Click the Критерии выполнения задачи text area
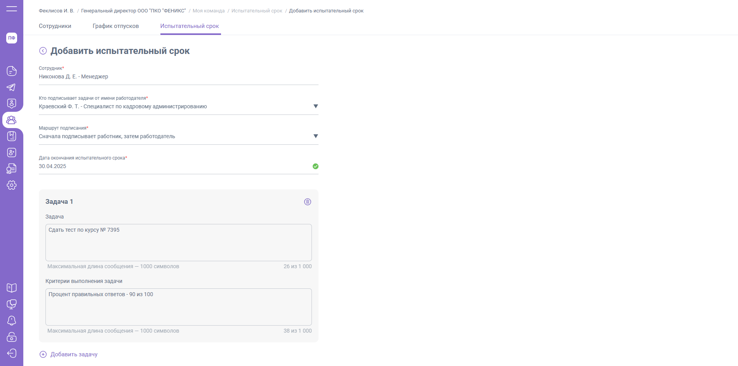This screenshot has width=738, height=366. click(178, 307)
